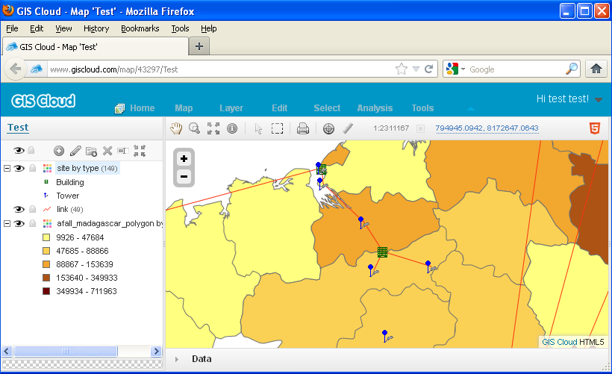612x374 pixels.
Task: Collapse the 'site by type' layer legend
Action: [x=7, y=168]
